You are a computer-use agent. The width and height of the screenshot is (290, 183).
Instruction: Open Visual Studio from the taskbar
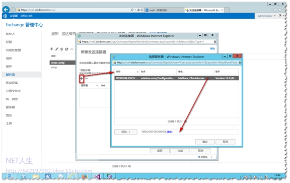98,177
